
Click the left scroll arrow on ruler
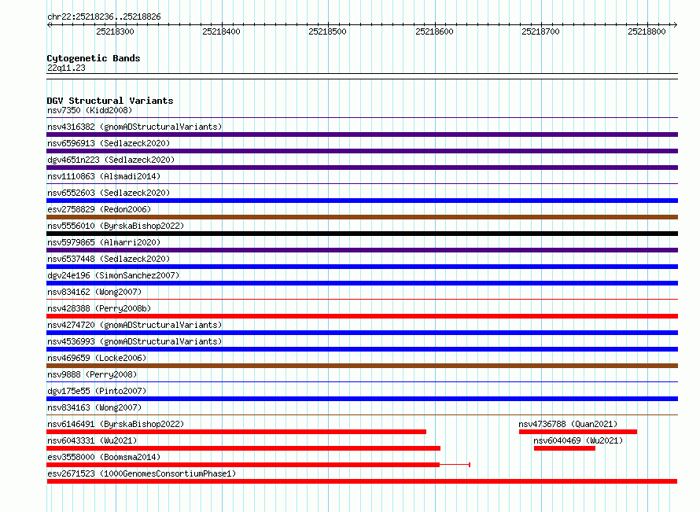(49, 25)
